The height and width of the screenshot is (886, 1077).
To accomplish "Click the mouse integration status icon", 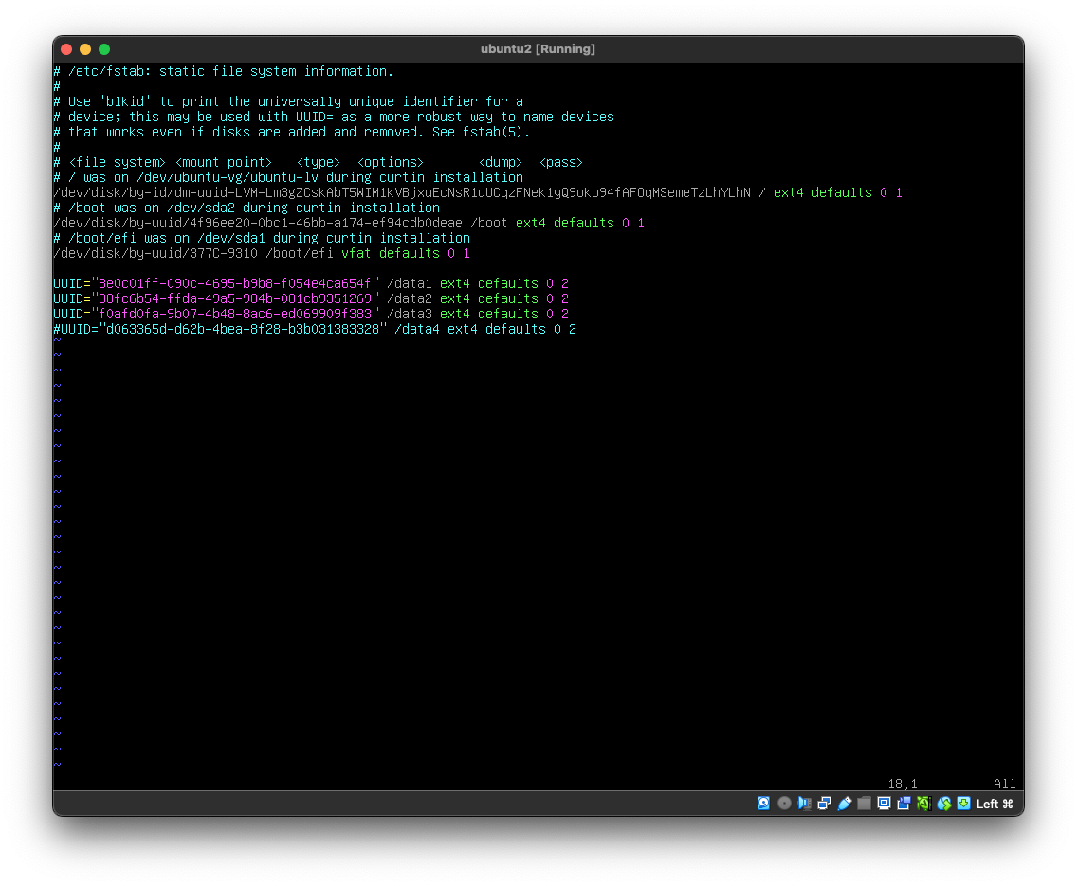I will pos(944,803).
